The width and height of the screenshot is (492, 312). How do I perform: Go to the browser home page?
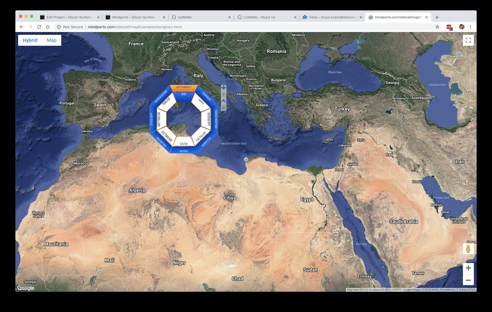(48, 27)
